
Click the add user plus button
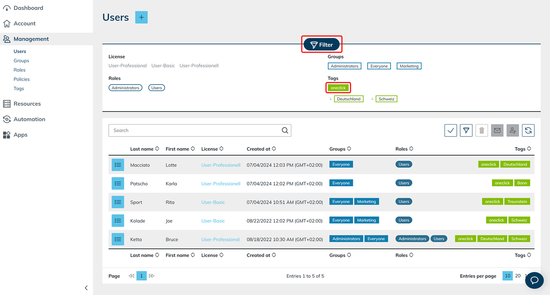[141, 17]
